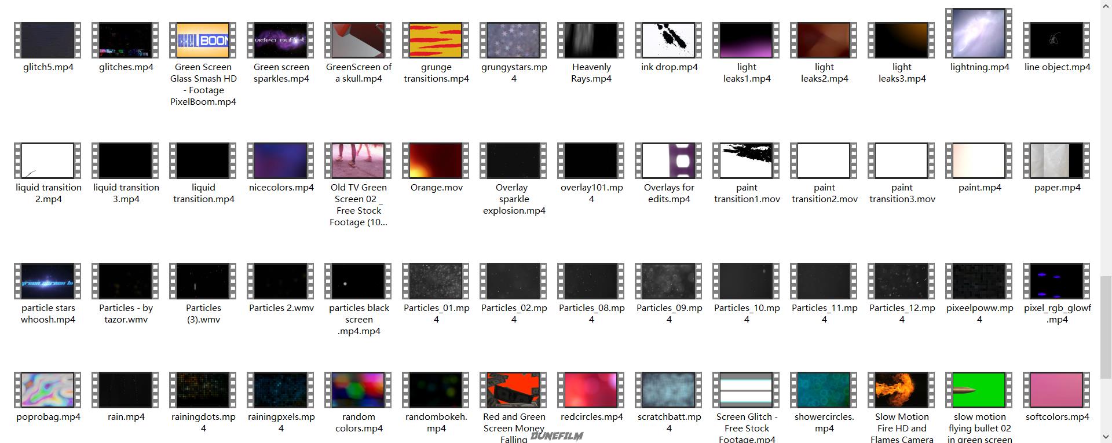Screen dimensions: 1112x443
Task: Click nicecolors.mp4 video icon
Action: (281, 161)
